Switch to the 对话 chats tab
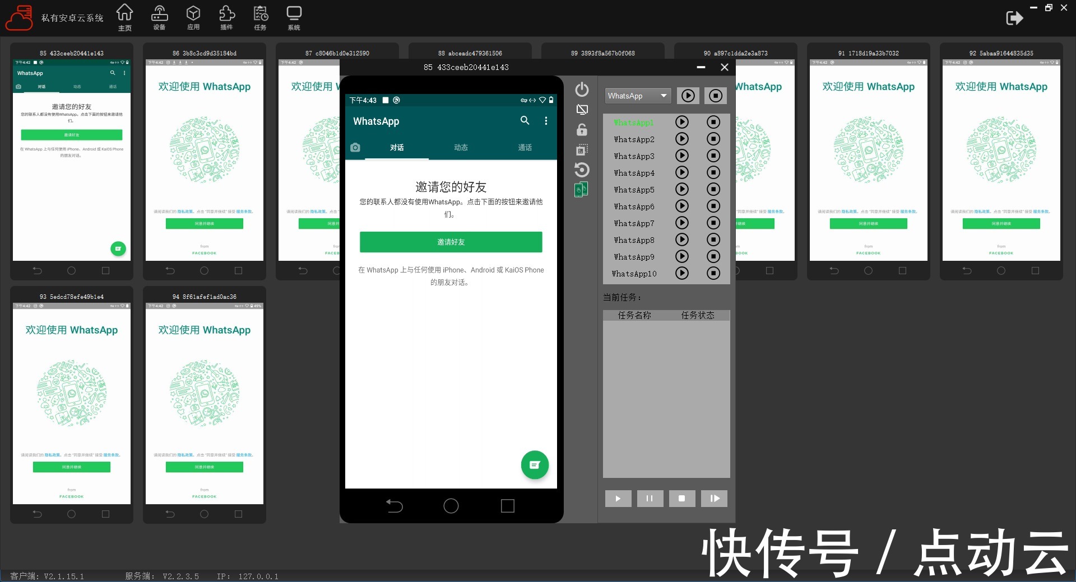 (397, 148)
